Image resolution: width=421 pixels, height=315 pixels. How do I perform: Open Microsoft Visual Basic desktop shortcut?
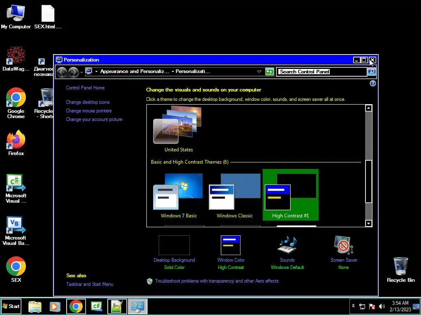(x=16, y=231)
